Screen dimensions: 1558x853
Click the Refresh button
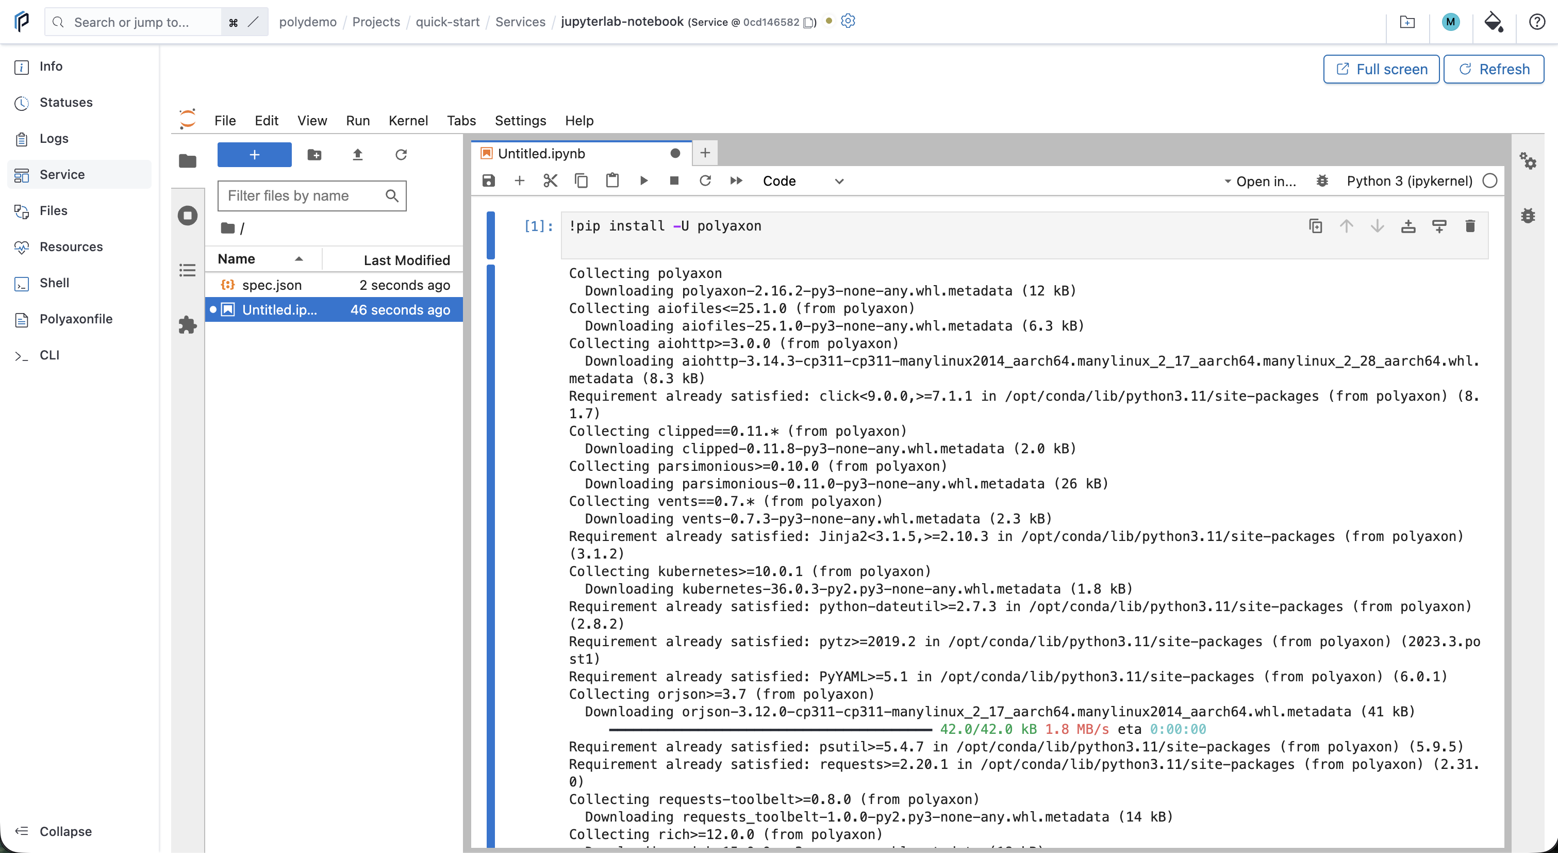click(1493, 69)
